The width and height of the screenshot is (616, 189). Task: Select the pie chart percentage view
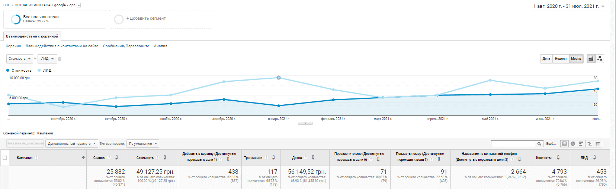pyautogui.click(x=573, y=144)
